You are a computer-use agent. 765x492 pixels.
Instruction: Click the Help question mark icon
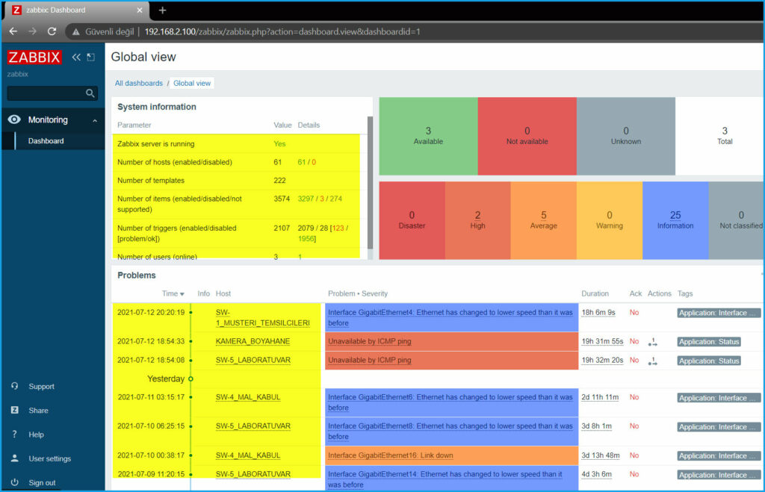coord(15,434)
